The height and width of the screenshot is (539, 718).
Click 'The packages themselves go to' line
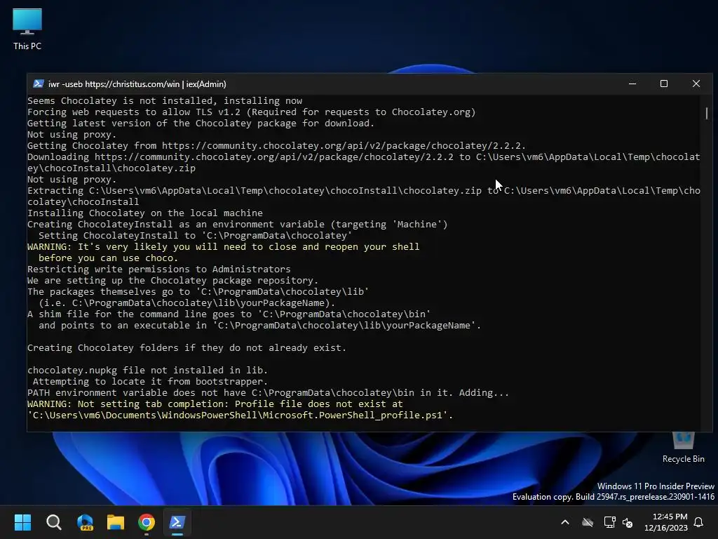198,292
